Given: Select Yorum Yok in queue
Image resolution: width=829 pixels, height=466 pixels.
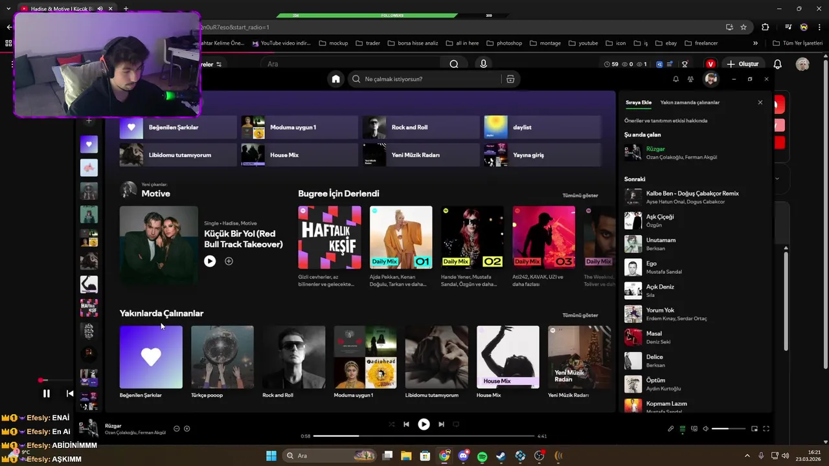Looking at the screenshot, I should [694, 314].
